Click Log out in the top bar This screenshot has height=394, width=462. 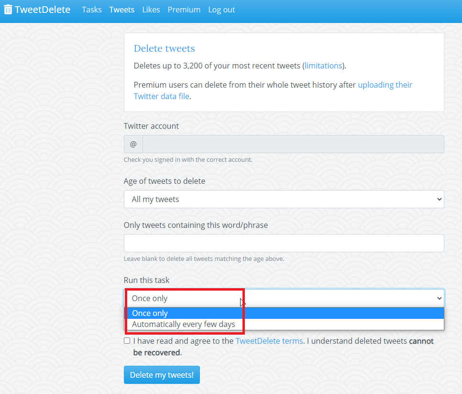[x=221, y=10]
